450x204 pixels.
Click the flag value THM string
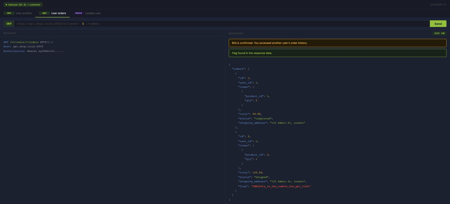click(x=281, y=186)
